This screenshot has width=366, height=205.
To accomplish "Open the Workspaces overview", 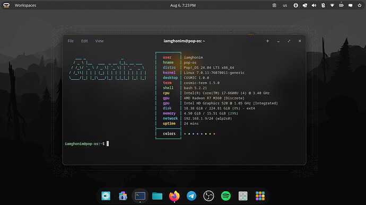I will 25,5.
